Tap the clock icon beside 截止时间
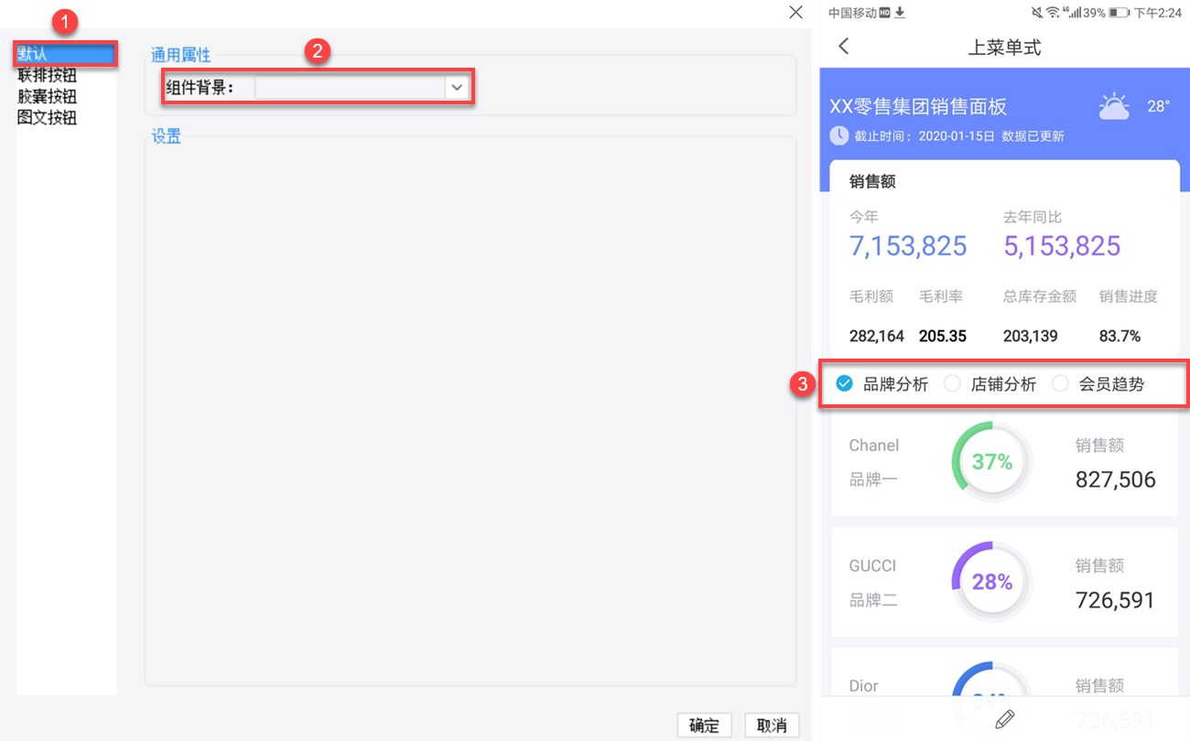The image size is (1190, 741). 838,135
